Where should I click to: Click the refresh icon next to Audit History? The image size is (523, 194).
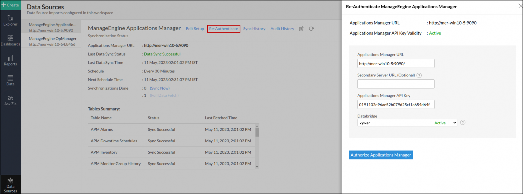click(x=311, y=29)
